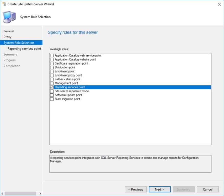
Task: Cancel the Create Site System Server Wizard
Action: 207,189
